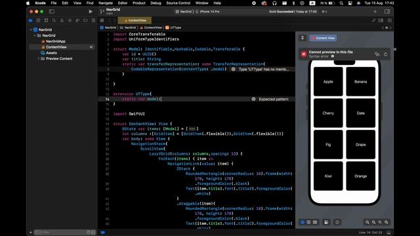
Task: Add editor on the right
Action: click(x=389, y=20)
